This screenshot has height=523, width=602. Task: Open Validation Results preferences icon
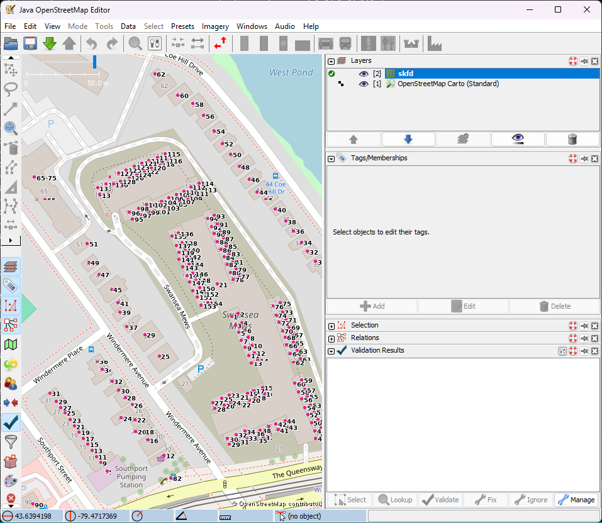tap(562, 351)
